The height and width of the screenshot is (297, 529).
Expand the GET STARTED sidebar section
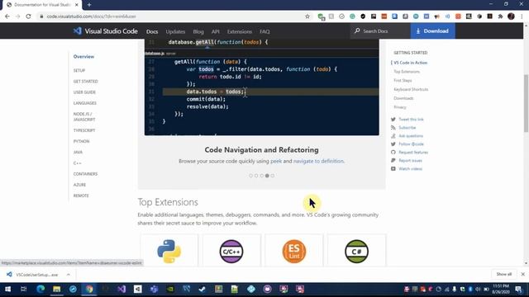[86, 81]
